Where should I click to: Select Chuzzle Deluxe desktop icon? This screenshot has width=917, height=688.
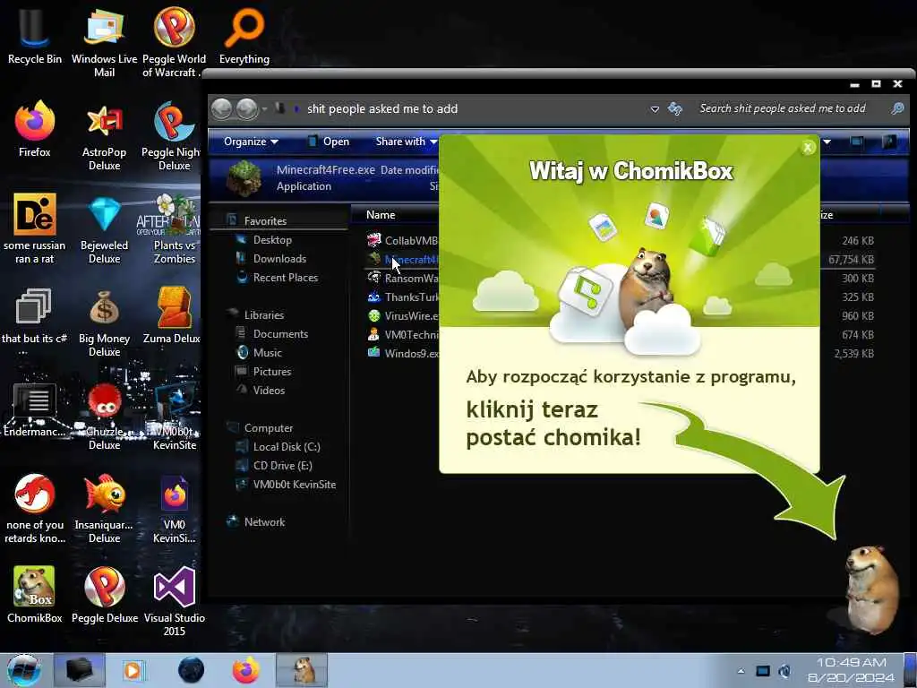coord(104,416)
